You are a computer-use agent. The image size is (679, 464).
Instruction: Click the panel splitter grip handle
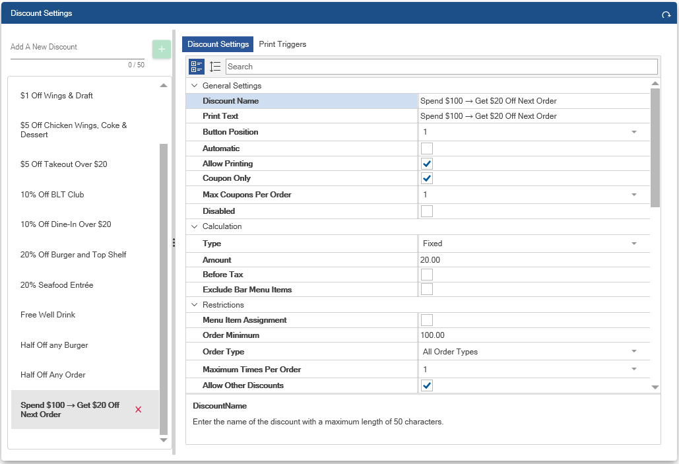point(174,242)
